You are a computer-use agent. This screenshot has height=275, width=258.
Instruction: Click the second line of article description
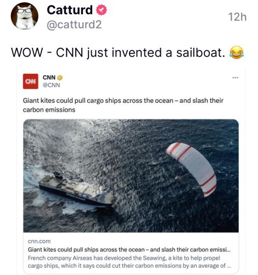130,266
